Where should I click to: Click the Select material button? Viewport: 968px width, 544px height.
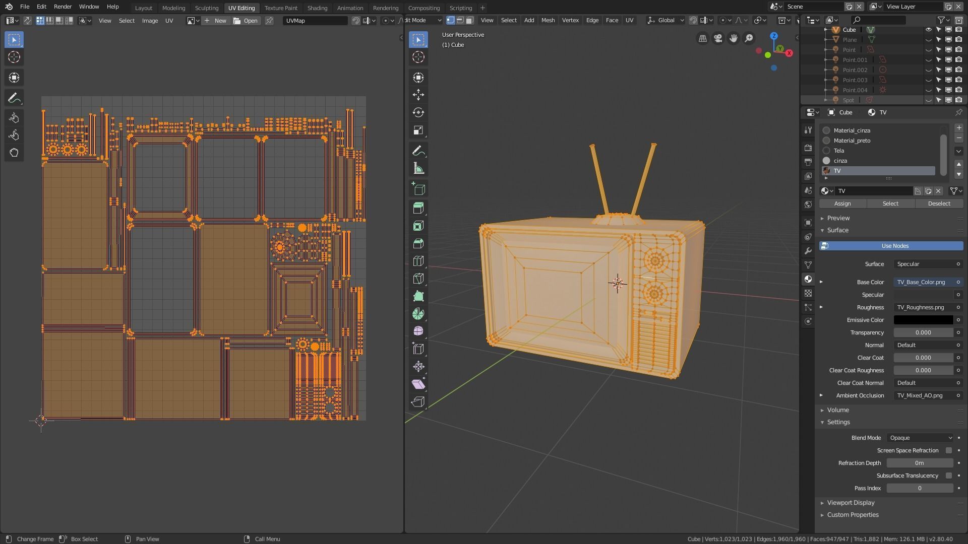890,203
